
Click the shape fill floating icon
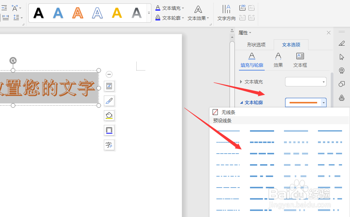pyautogui.click(x=109, y=115)
